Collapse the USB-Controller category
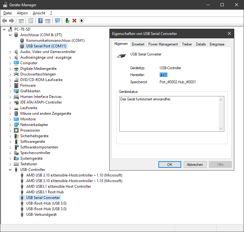 [11, 170]
